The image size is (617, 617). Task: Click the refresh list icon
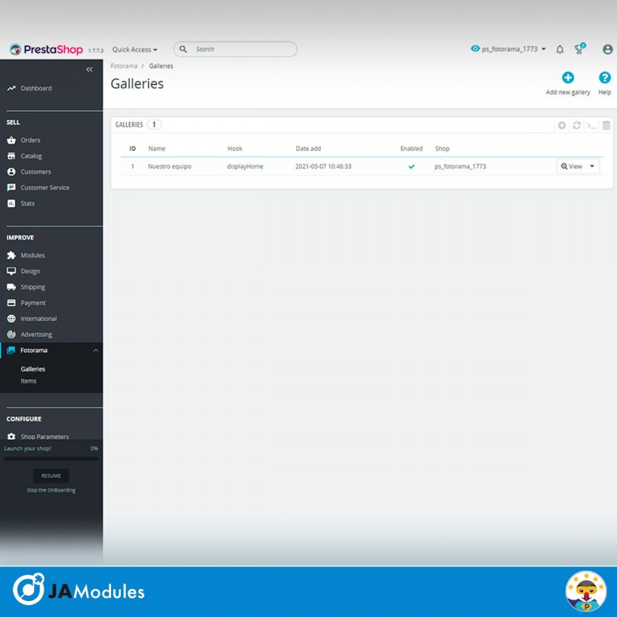[577, 125]
